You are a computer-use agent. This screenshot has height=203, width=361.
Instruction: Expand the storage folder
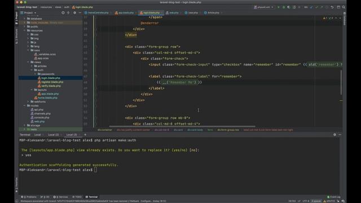pyautogui.click(x=25, y=125)
